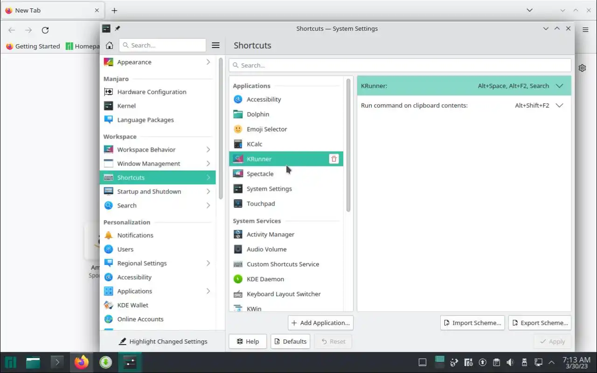Select Accessibility under Personalization
597x373 pixels.
[158, 277]
